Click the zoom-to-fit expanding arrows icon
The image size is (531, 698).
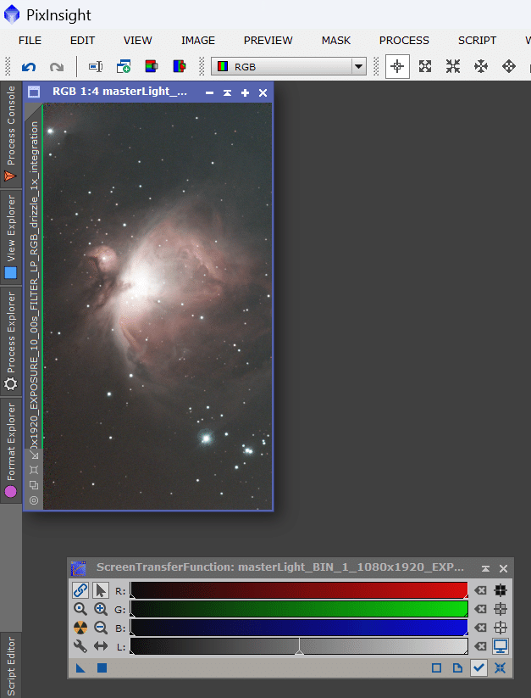(x=425, y=67)
